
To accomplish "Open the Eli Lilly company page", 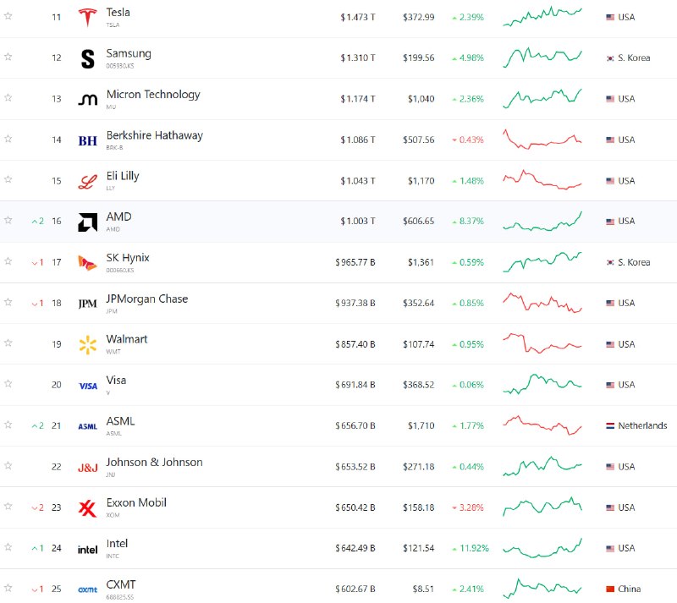I will click(123, 176).
